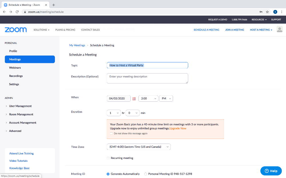This screenshot has height=178, width=286.
Task: Click Schedule a Meeting in header
Action: click(206, 30)
